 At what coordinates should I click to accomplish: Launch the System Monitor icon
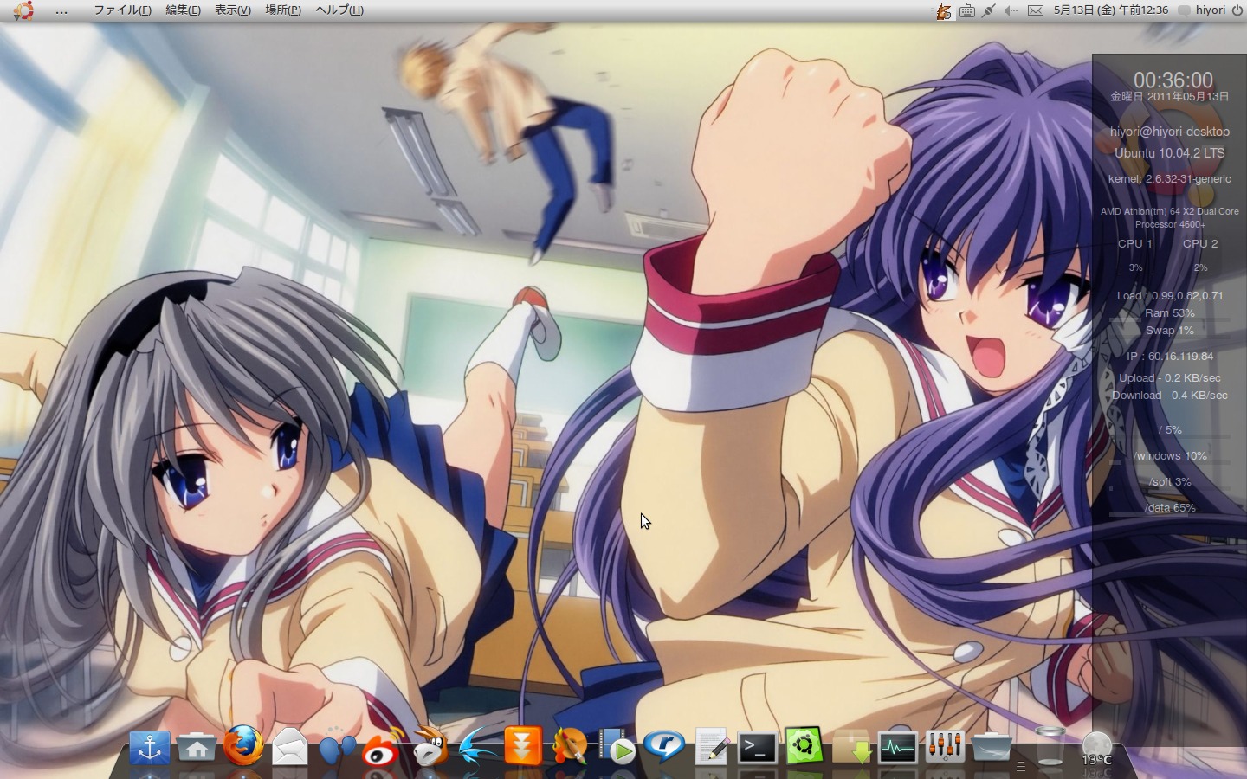tap(898, 748)
